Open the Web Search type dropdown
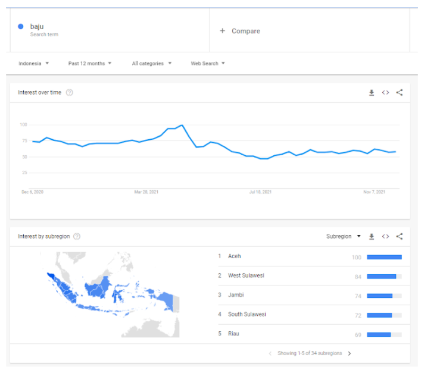 click(208, 63)
